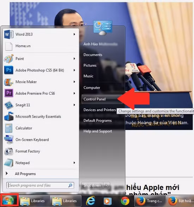Expand the Notepad jump list arrow
Viewport: 194px width, 207px height.
[x=74, y=163]
